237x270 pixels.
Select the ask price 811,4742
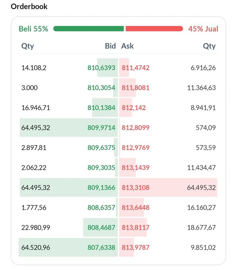click(136, 68)
